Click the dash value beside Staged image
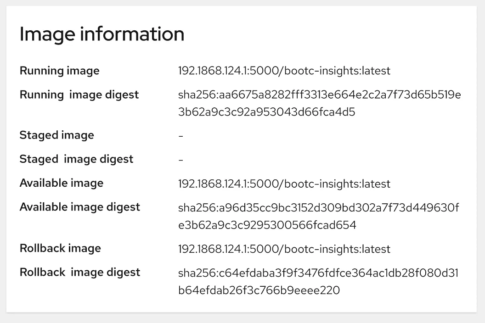The height and width of the screenshot is (323, 485). (181, 136)
